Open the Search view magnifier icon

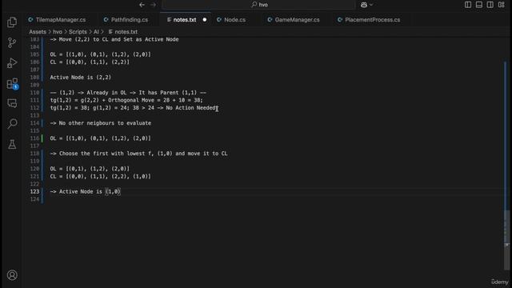pos(12,124)
